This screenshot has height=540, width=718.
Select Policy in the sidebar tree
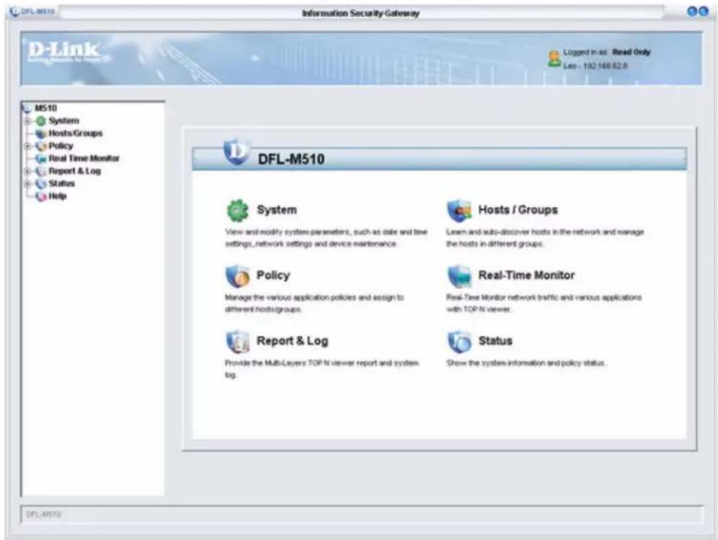61,146
